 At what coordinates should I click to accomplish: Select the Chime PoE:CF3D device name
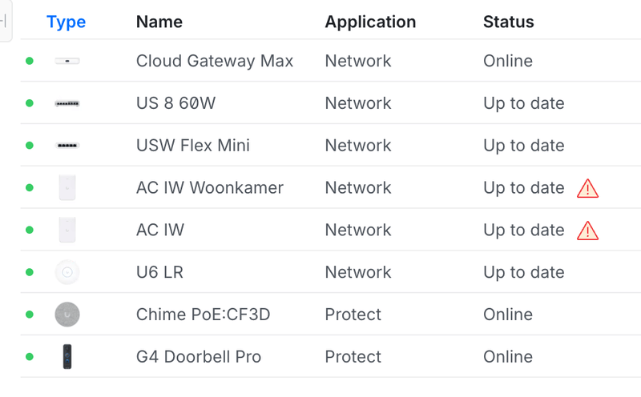coord(203,315)
